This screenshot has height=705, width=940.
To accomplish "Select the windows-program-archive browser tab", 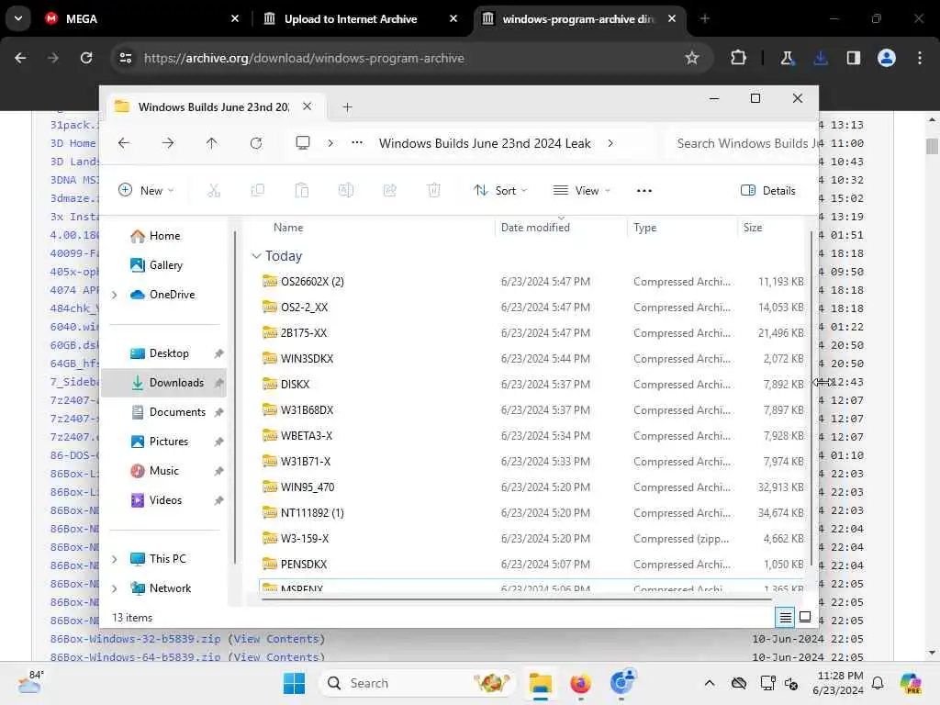I will [578, 18].
